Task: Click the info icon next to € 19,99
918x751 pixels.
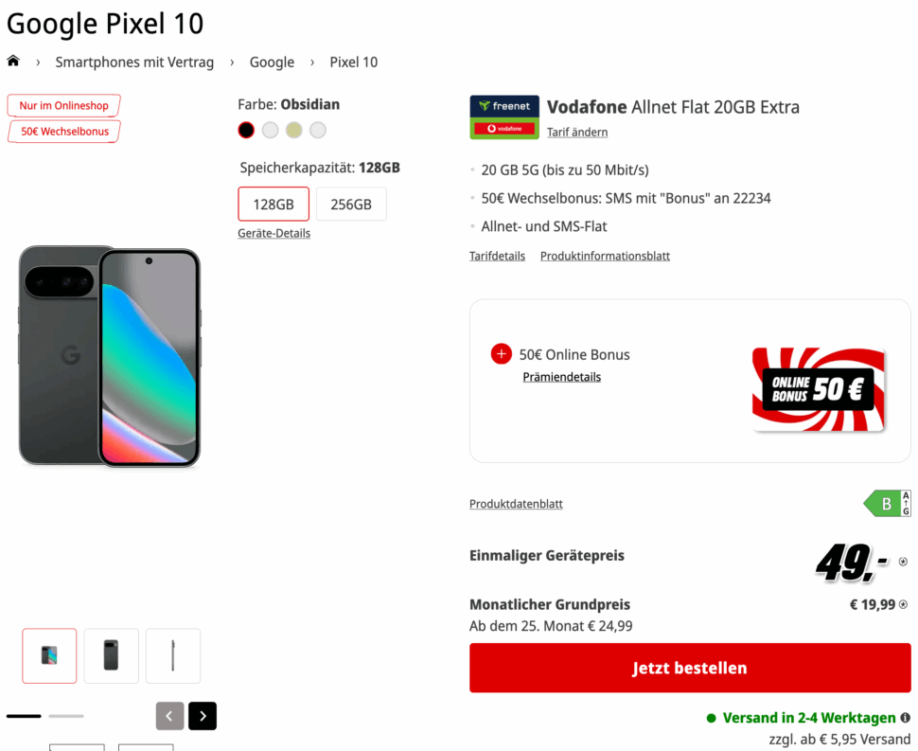Action: pyautogui.click(x=904, y=604)
